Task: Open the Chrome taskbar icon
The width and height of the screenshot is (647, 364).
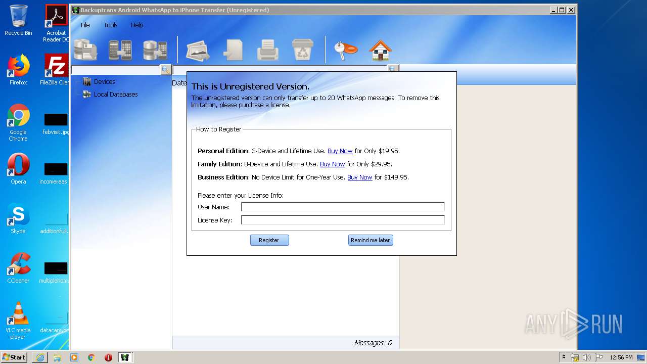Action: (91, 357)
